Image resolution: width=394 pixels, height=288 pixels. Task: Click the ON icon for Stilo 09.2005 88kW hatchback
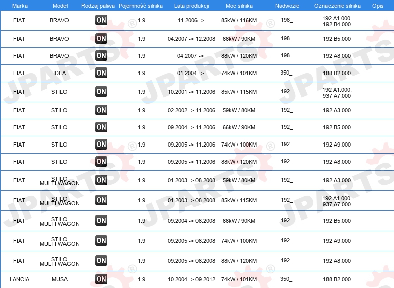pos(101,162)
